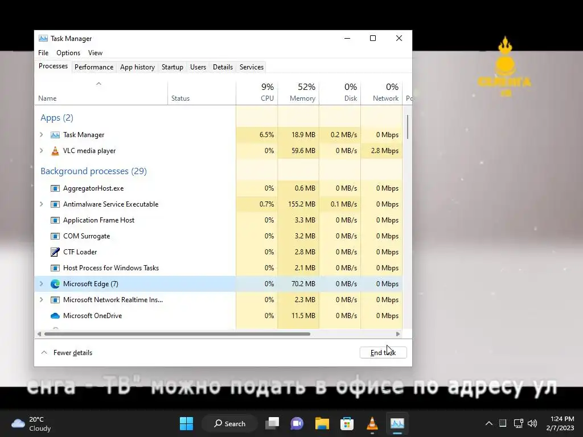The width and height of the screenshot is (583, 437).
Task: Open the network status tray icon
Action: (518, 423)
